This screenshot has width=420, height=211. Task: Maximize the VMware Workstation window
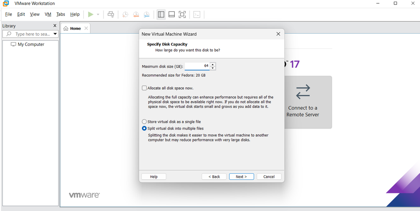pos(395,3)
